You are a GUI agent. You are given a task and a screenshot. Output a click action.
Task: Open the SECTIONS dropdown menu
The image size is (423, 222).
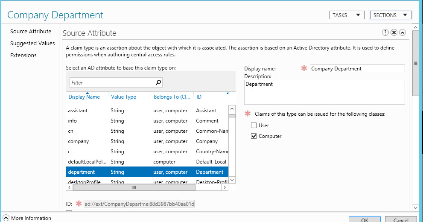[x=391, y=15]
